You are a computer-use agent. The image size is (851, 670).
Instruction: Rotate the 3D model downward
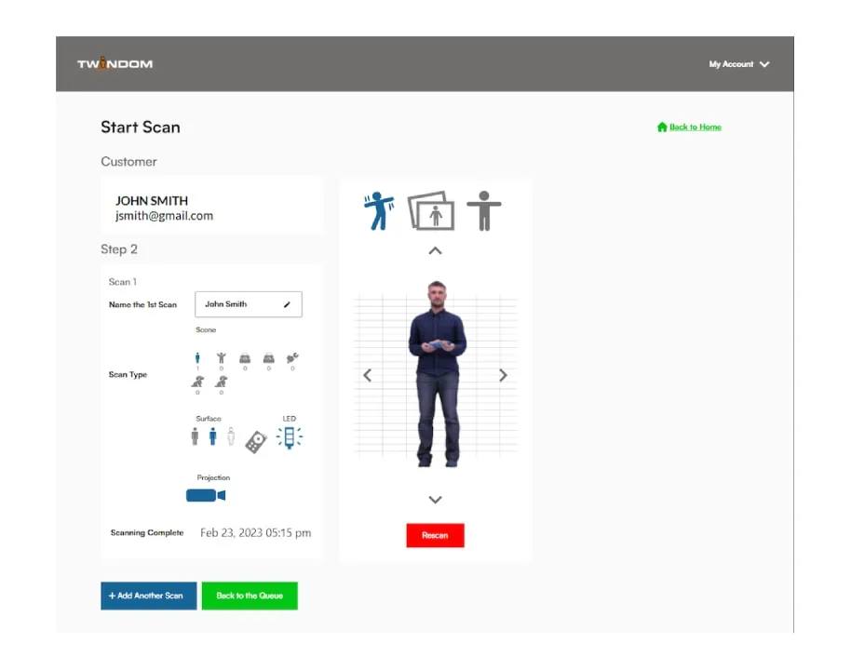(435, 500)
